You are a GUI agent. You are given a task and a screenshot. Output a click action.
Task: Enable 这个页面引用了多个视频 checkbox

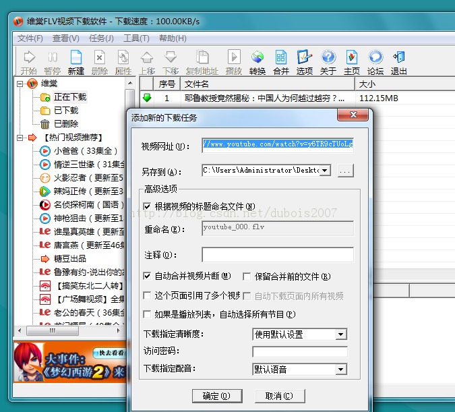pos(147,295)
